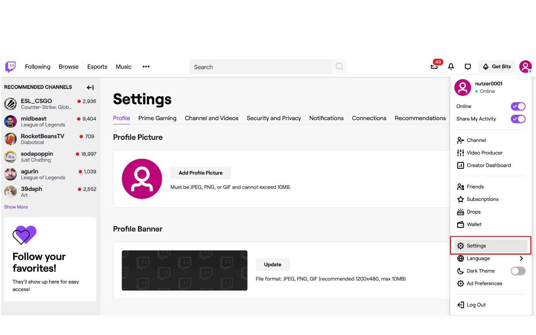Open the notifications bell icon
This screenshot has height=335, width=536.
(x=451, y=66)
